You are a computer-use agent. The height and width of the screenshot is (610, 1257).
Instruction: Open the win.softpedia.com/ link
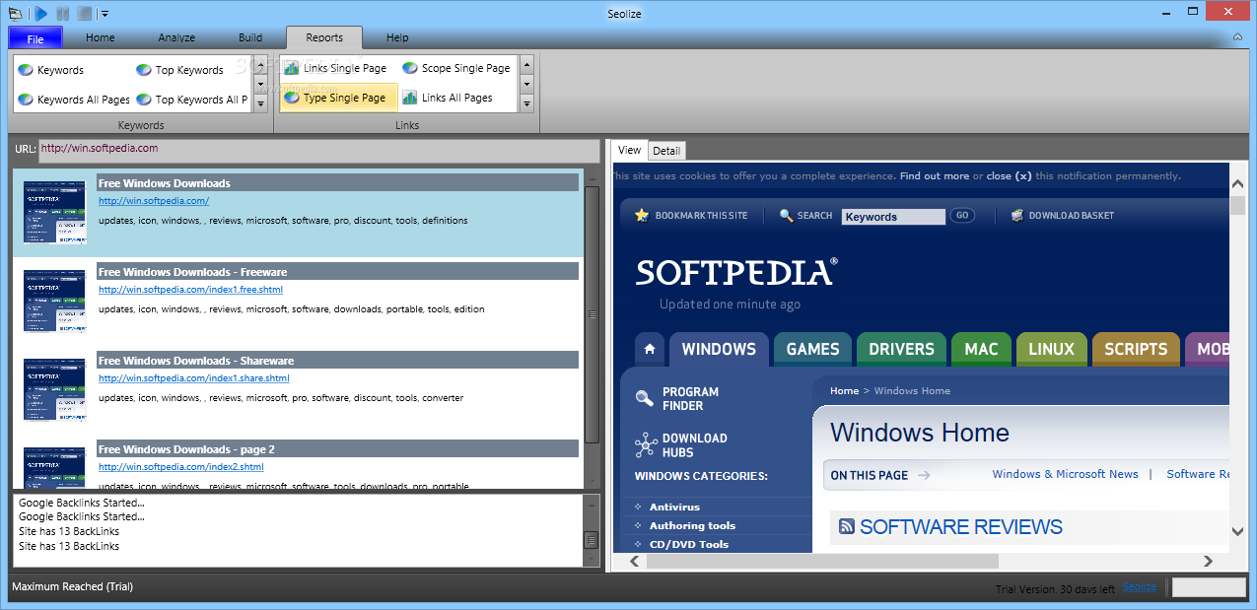coord(154,201)
